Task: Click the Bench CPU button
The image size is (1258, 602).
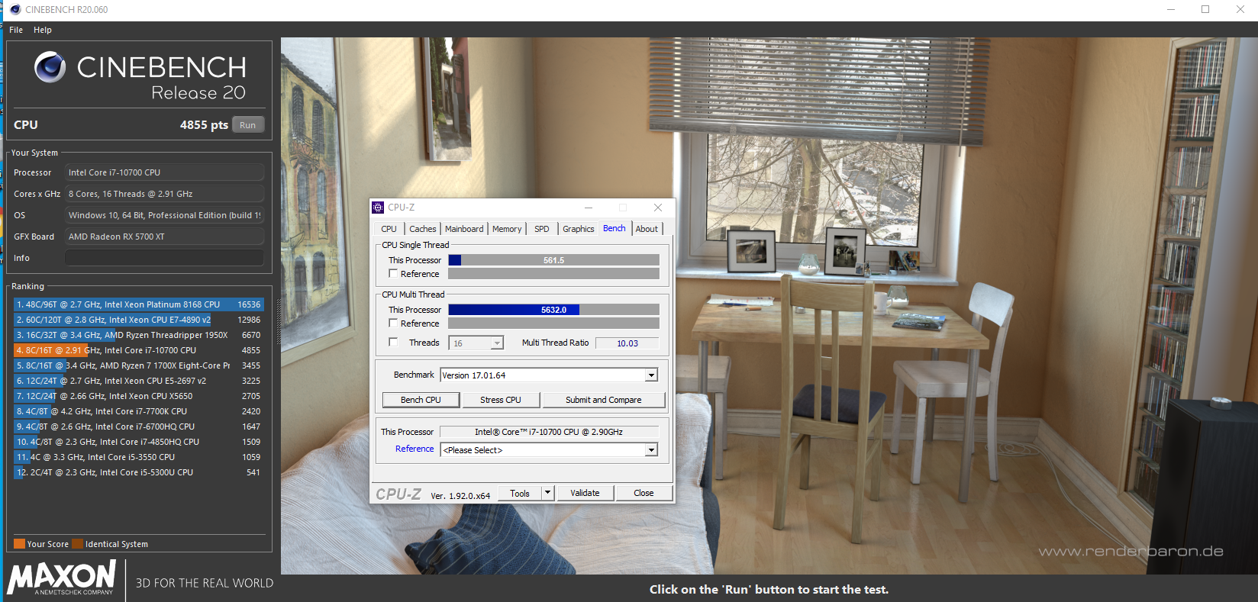Action: click(421, 400)
